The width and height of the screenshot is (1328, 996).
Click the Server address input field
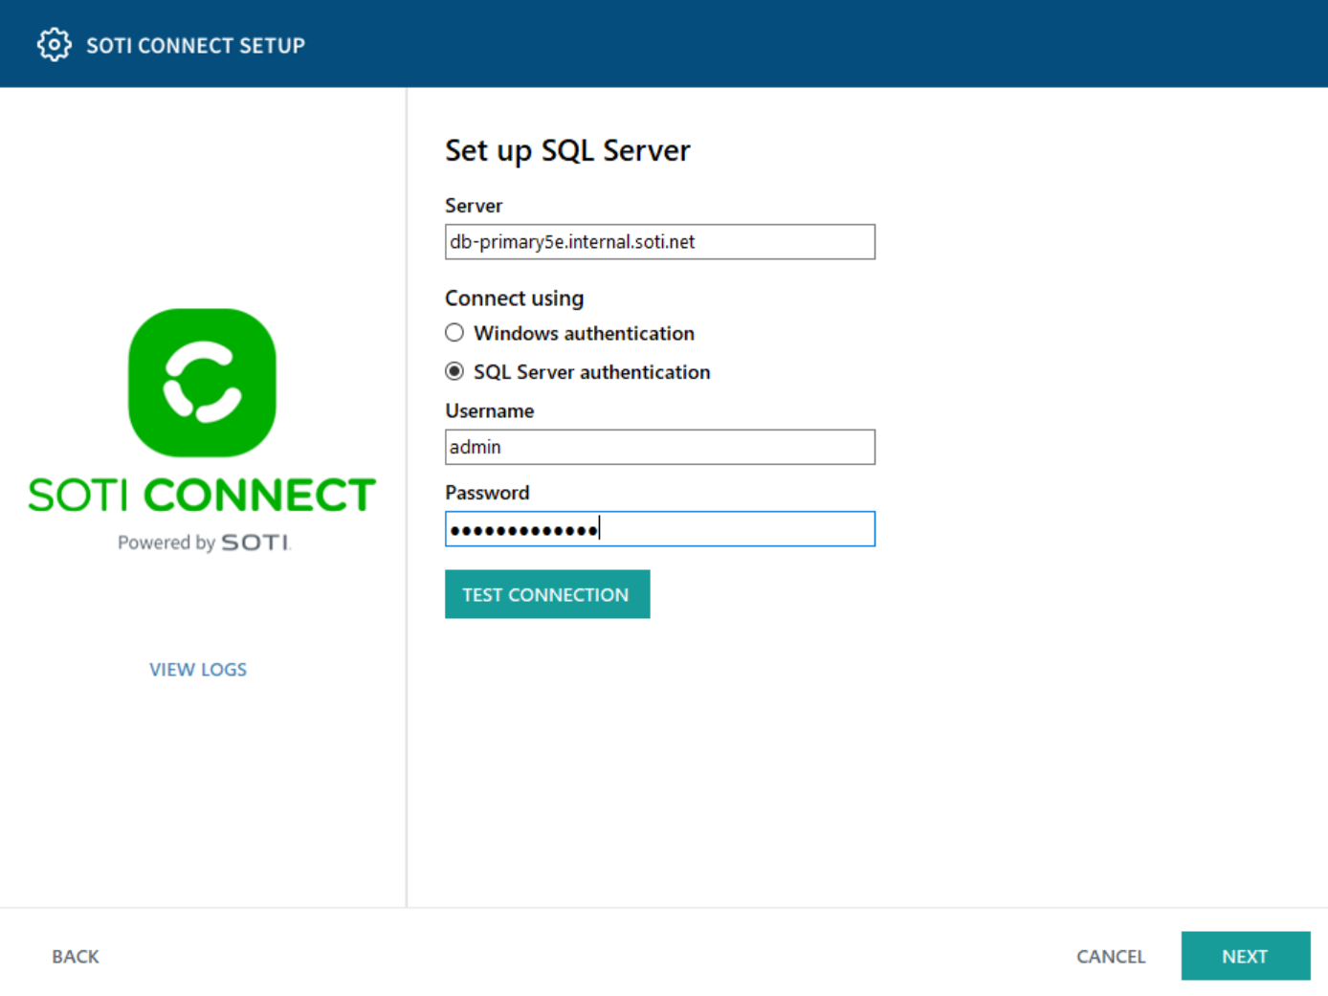tap(660, 242)
